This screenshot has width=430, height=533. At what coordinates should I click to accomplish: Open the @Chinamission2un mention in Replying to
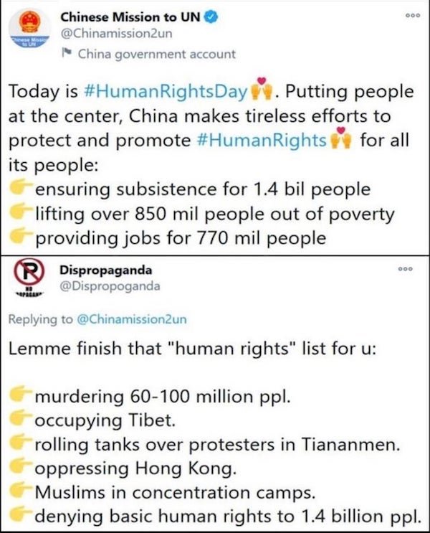coord(132,319)
